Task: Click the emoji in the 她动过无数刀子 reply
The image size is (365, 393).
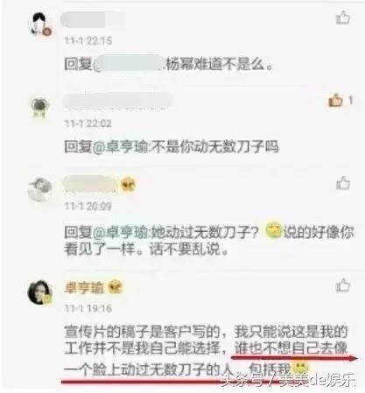Action: pyautogui.click(x=274, y=231)
